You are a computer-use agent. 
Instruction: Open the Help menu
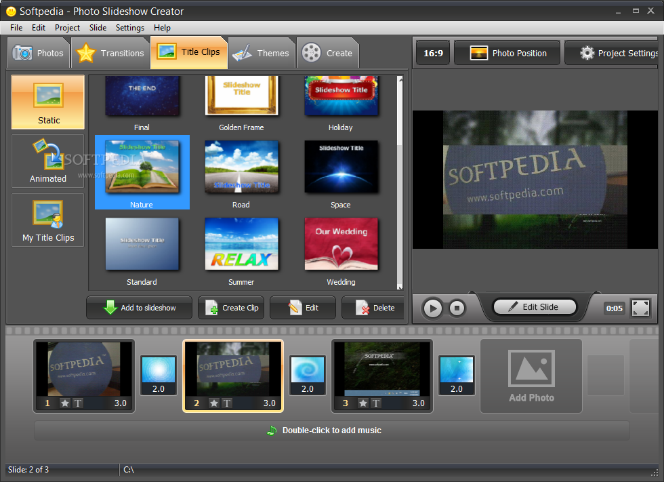[x=162, y=28]
